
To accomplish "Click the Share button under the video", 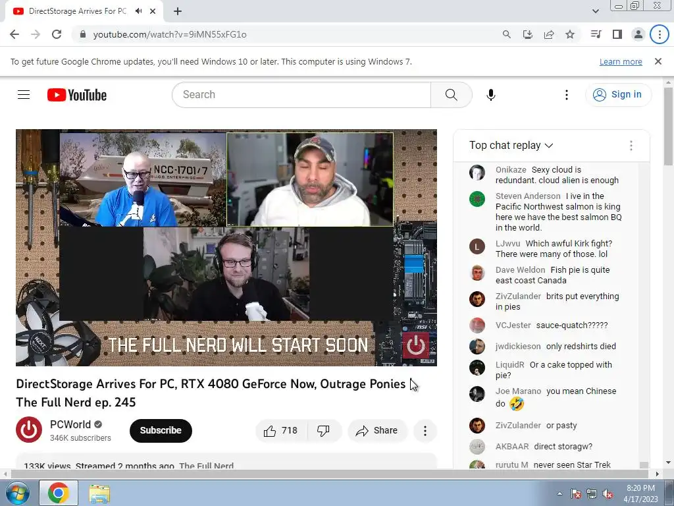I will (377, 431).
